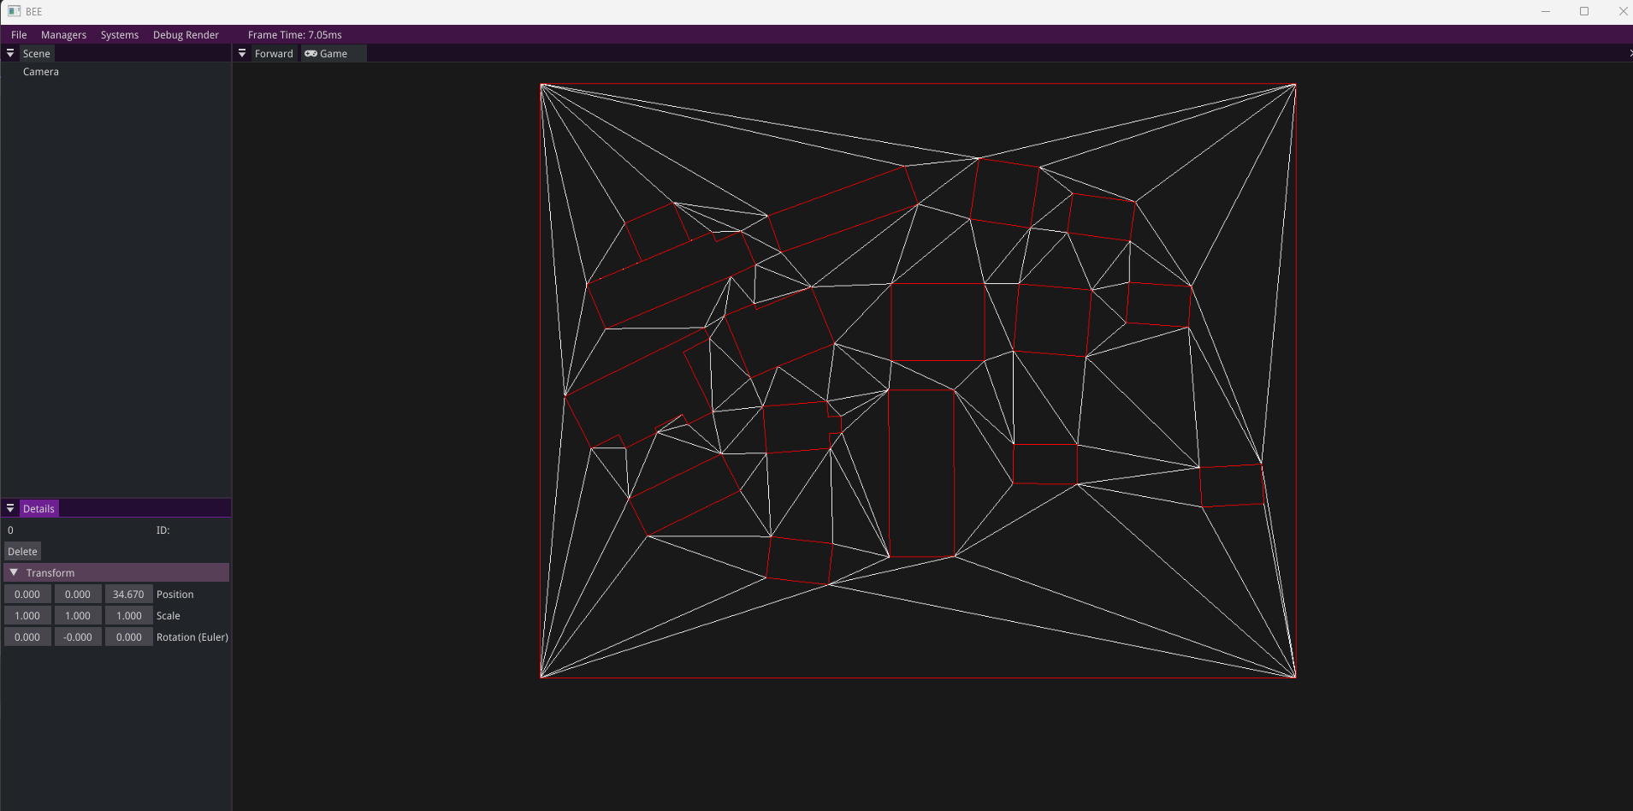
Task: Select the Details tab
Action: (38, 507)
